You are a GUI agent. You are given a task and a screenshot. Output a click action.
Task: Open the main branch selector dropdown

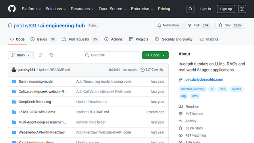point(21,55)
